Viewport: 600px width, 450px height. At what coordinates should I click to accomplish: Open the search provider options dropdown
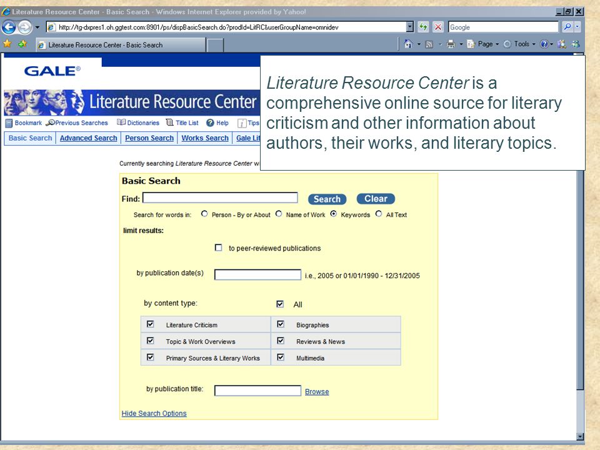(577, 27)
